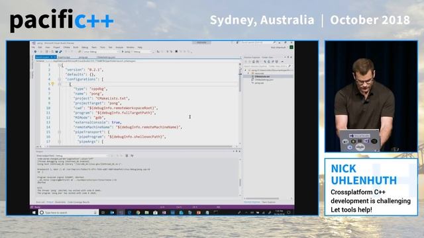Collapse the pipeTransport block on line 15
The height and width of the screenshot is (238, 424).
59,132
